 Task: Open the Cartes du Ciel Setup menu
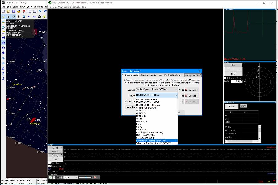pyautogui.click(x=15, y=7)
